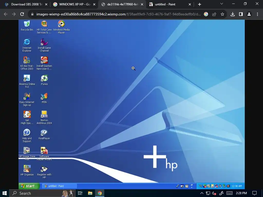This screenshot has width=263, height=197.
Task: Select Software Repair Wizard icon
Action: tap(44, 154)
